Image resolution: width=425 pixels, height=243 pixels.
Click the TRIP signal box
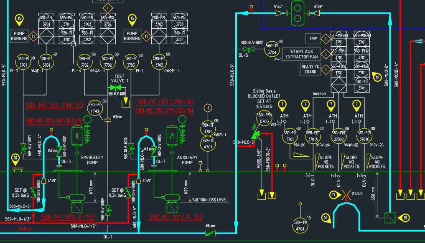[x=313, y=38]
